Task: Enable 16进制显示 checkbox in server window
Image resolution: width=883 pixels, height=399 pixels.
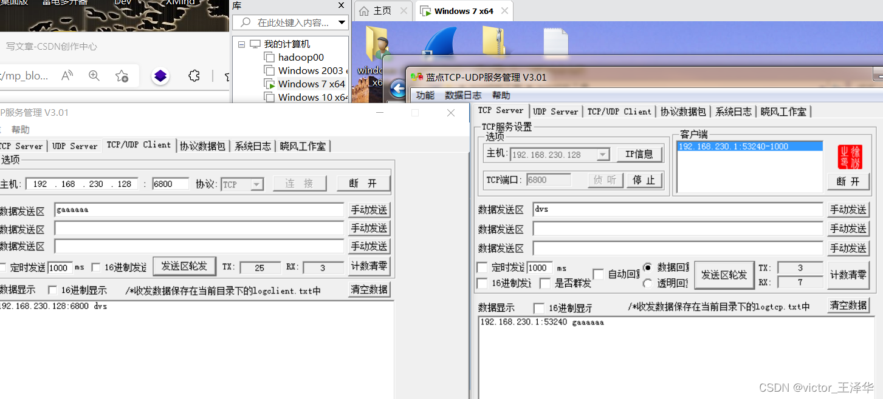Action: (x=538, y=308)
